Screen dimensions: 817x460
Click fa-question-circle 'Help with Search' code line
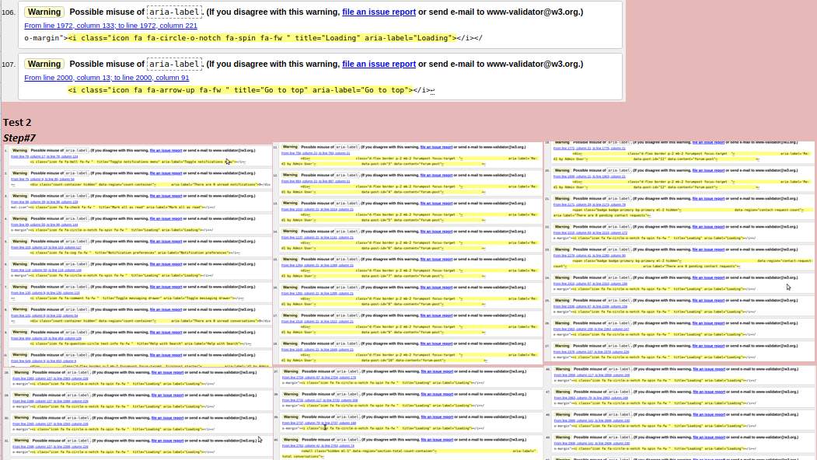(140, 343)
